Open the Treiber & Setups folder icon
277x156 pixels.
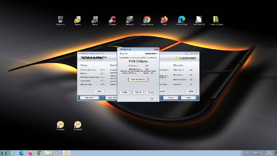point(216,21)
